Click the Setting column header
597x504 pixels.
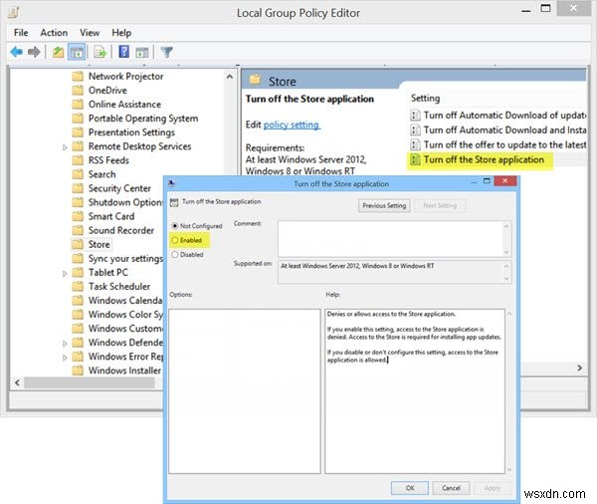tap(425, 98)
